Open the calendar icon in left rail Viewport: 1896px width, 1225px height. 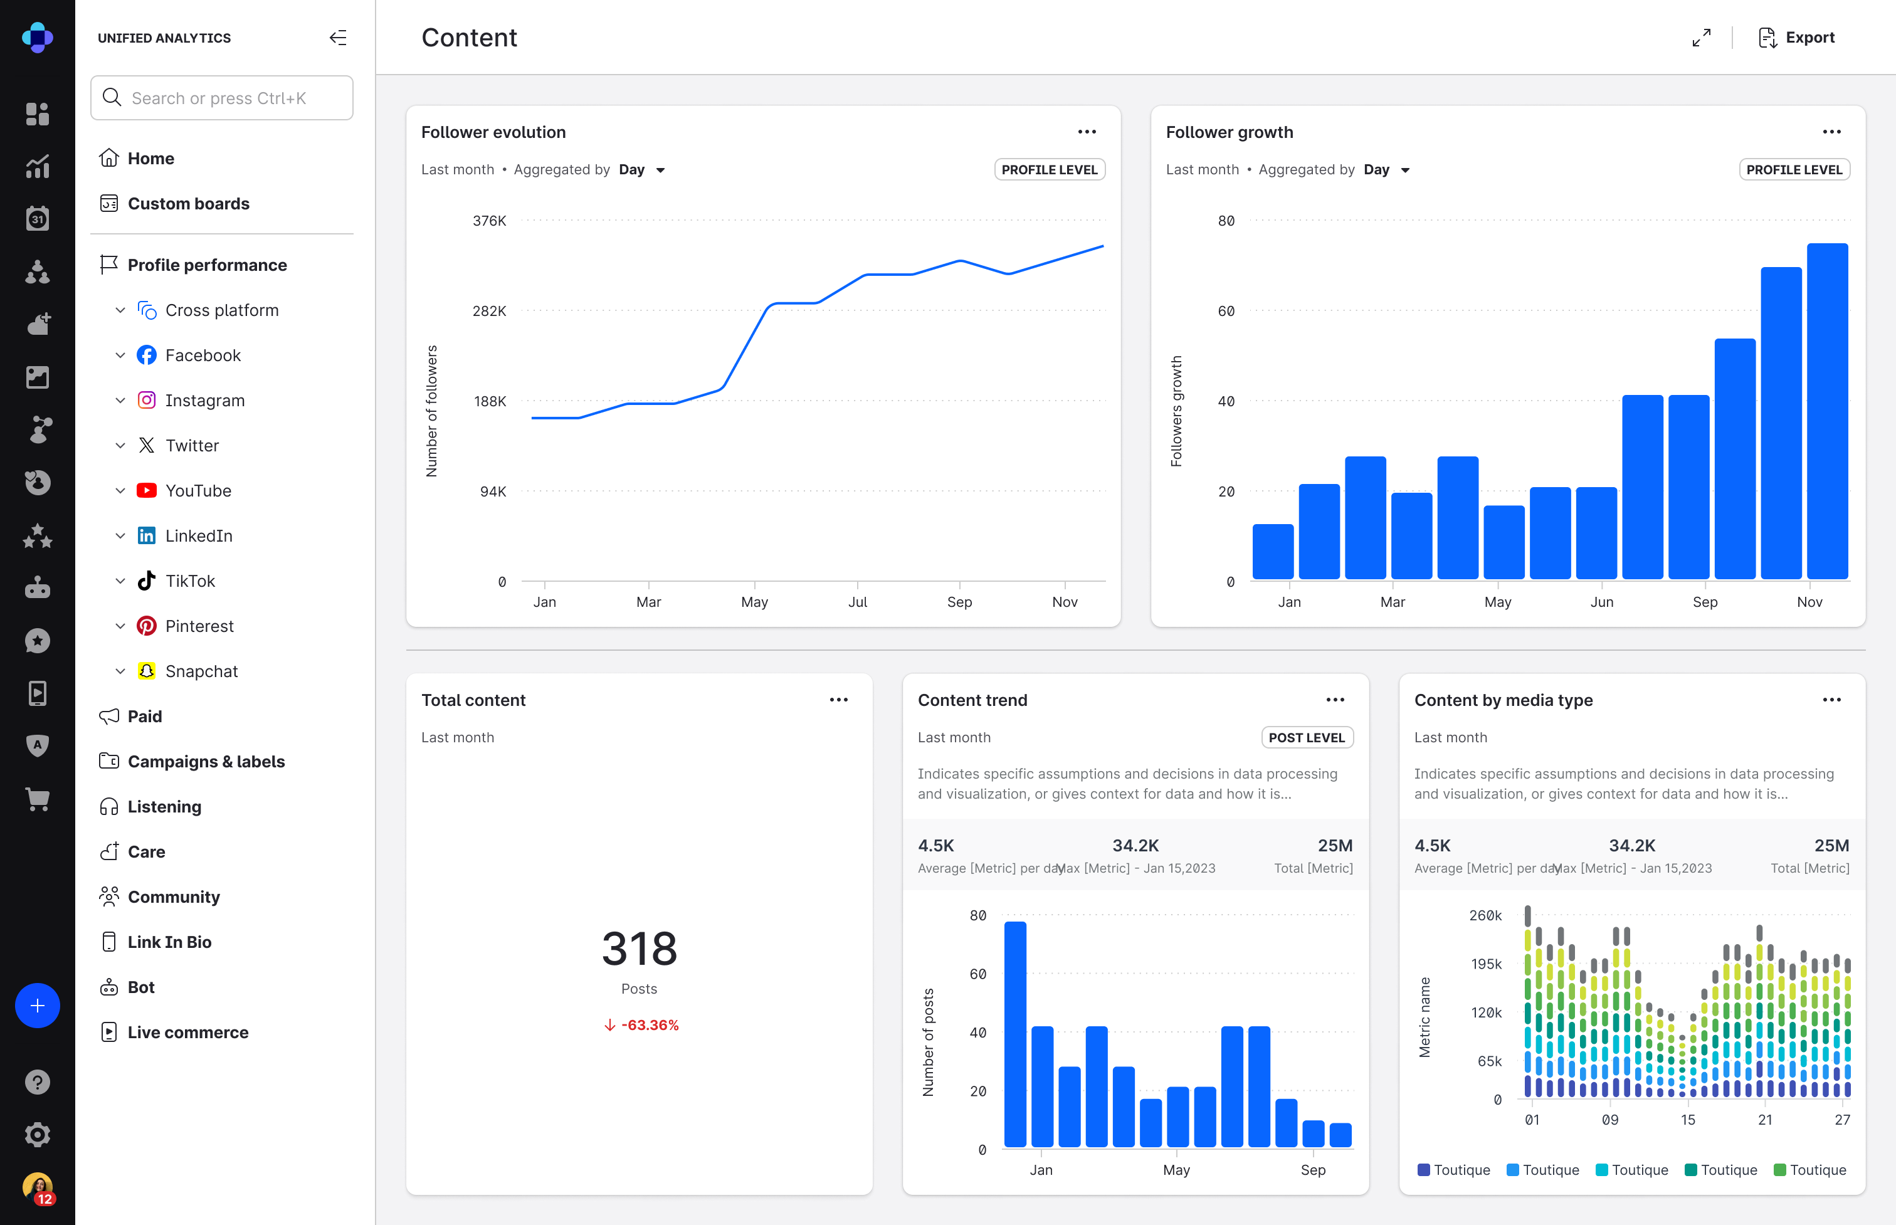[38, 219]
